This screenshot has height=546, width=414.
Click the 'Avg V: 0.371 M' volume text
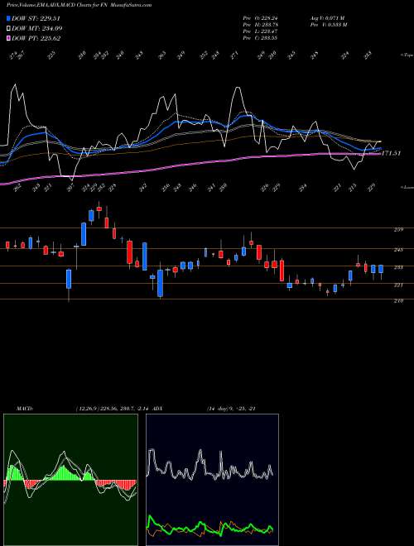click(327, 17)
